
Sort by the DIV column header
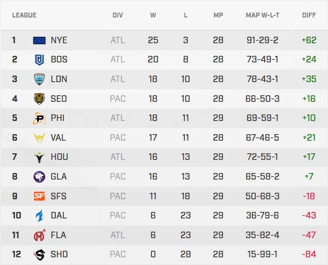tap(118, 15)
